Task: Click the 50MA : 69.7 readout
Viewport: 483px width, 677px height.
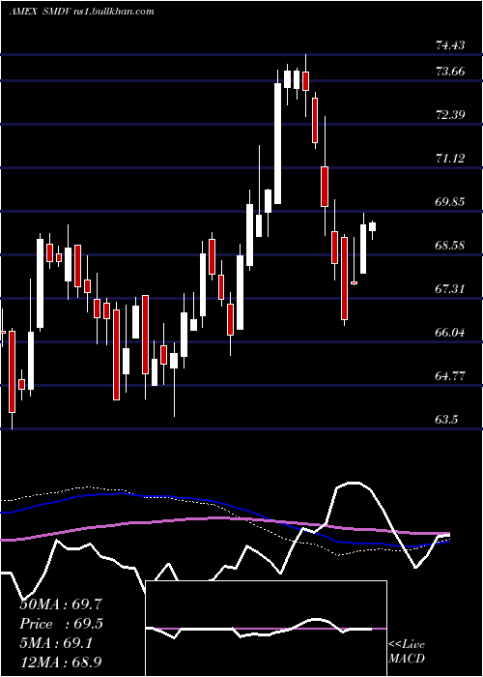Action: (61, 604)
